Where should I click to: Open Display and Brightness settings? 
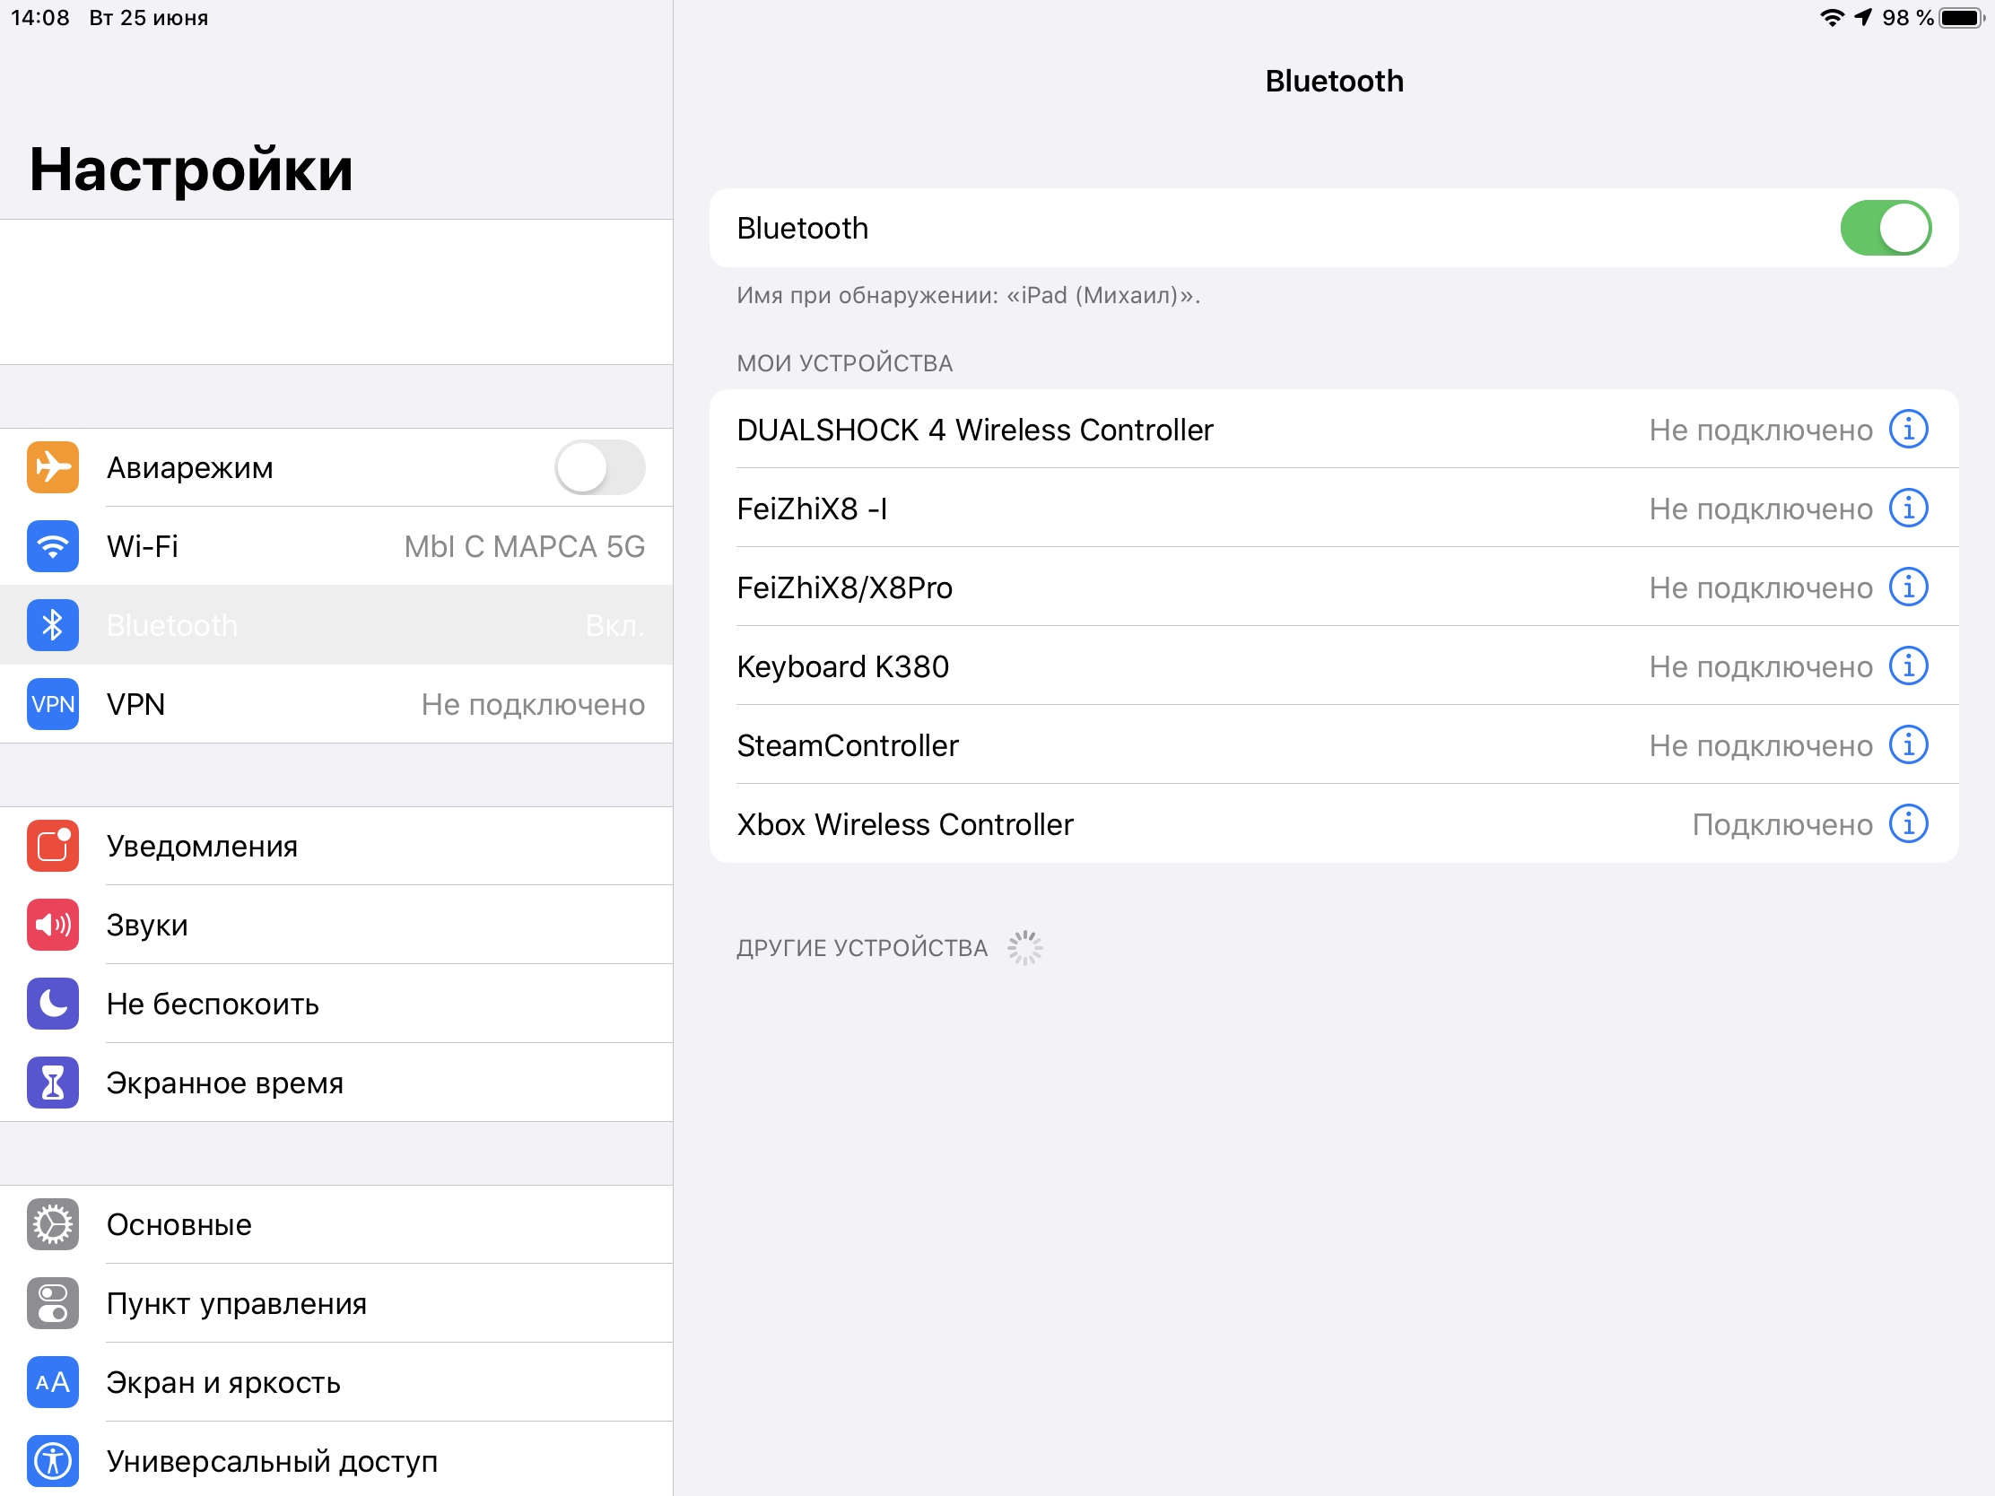[x=335, y=1382]
